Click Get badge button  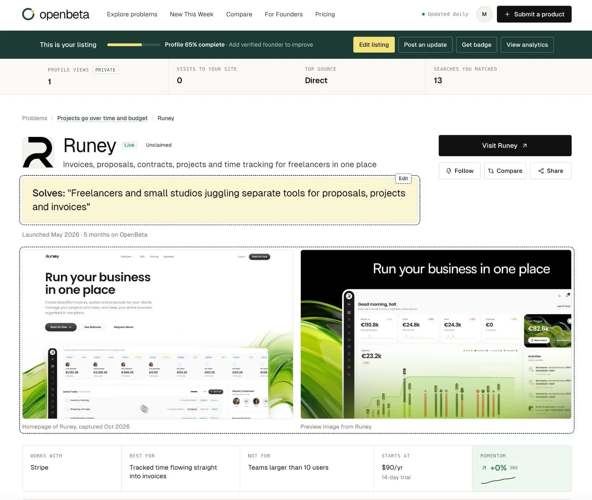(477, 45)
